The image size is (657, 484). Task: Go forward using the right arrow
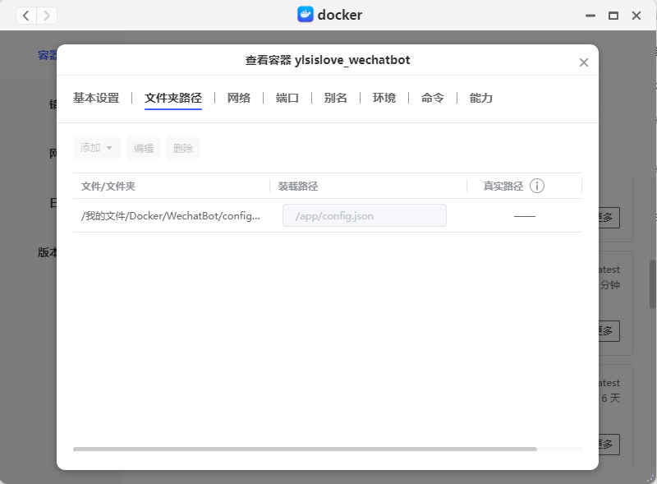47,15
